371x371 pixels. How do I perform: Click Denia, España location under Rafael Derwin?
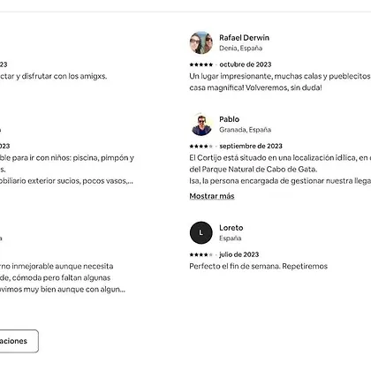(x=241, y=48)
